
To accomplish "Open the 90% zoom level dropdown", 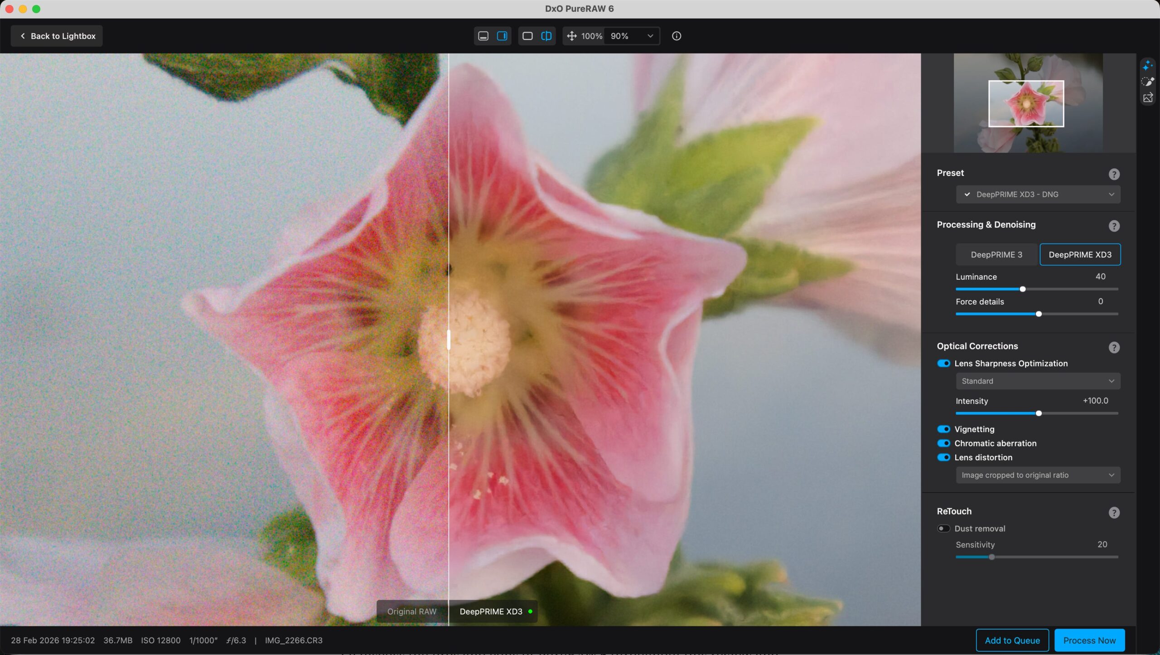I will (632, 36).
